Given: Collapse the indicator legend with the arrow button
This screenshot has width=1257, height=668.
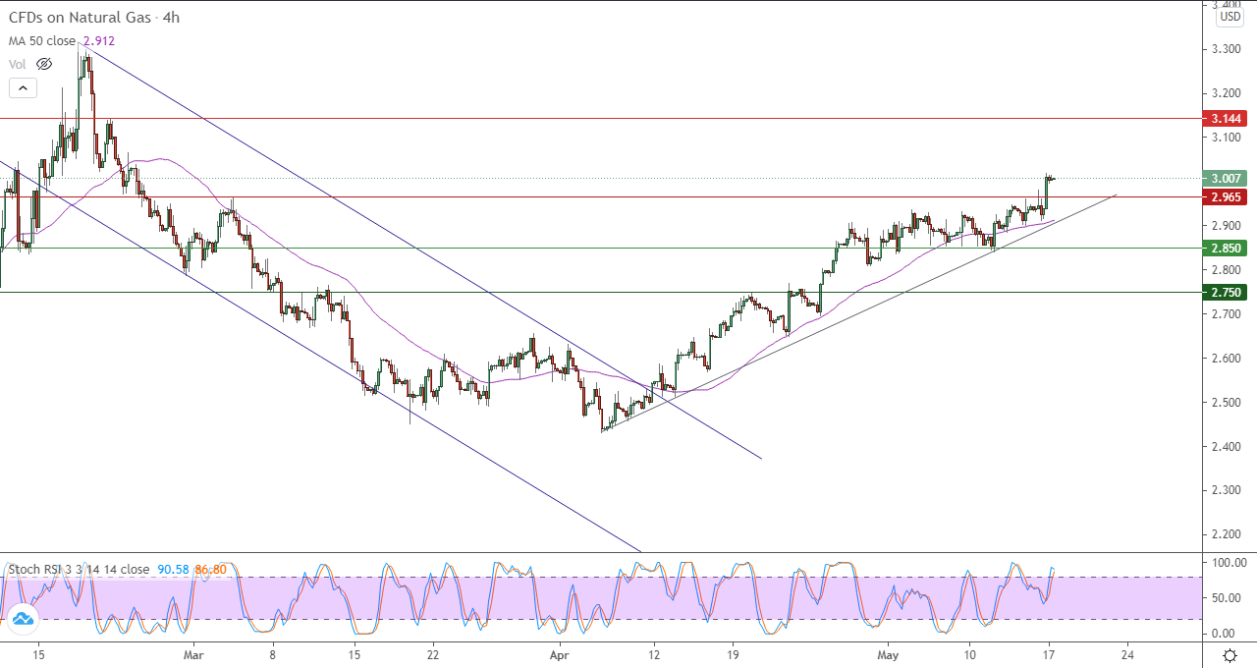Looking at the screenshot, I should [23, 88].
